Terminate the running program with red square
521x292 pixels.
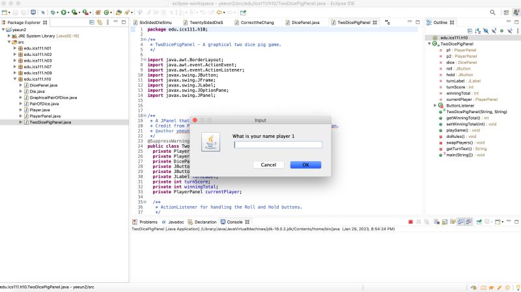[411, 222]
